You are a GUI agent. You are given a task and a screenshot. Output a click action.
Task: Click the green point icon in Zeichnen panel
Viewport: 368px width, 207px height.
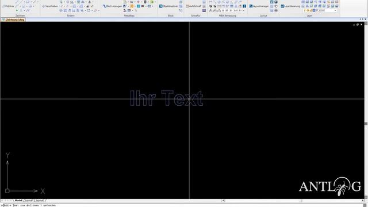17,10
